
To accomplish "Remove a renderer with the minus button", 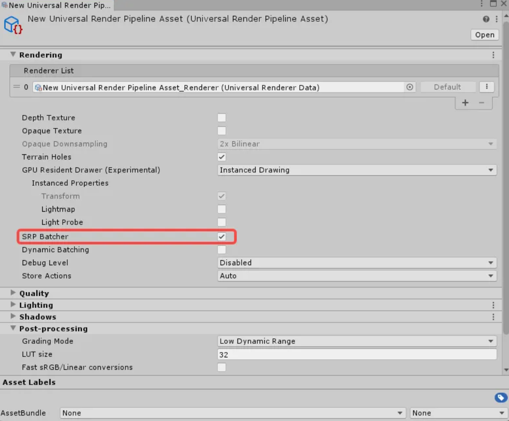I will (x=481, y=103).
